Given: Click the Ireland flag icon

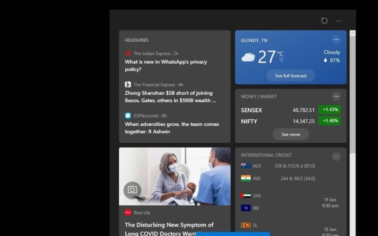Looking at the screenshot, I should (246, 208).
